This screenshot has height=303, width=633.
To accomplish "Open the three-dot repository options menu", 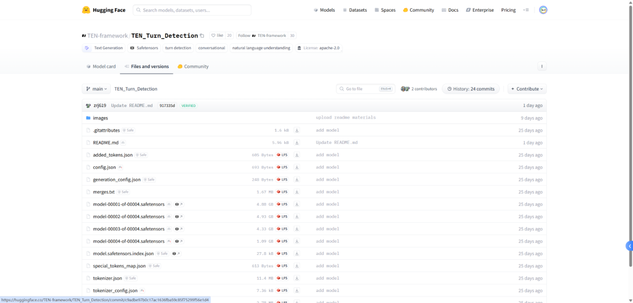I will click(x=542, y=66).
